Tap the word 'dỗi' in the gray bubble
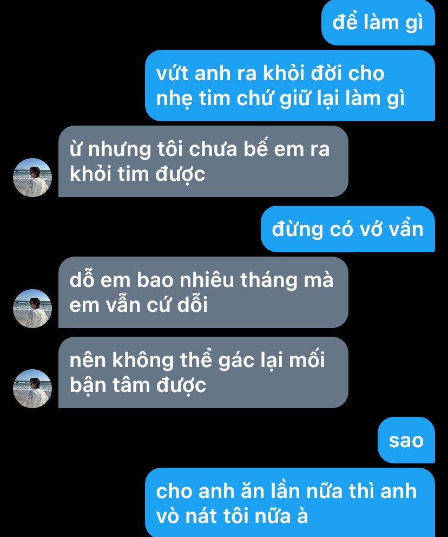This screenshot has height=537, width=448. pyautogui.click(x=192, y=304)
